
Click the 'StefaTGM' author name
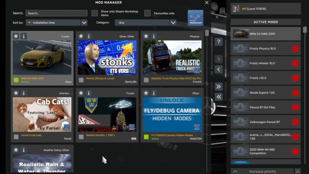pyautogui.click(x=196, y=139)
